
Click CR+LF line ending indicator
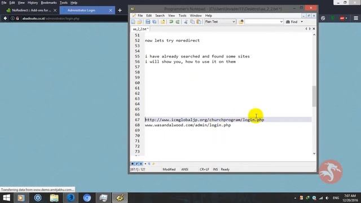coord(204,169)
